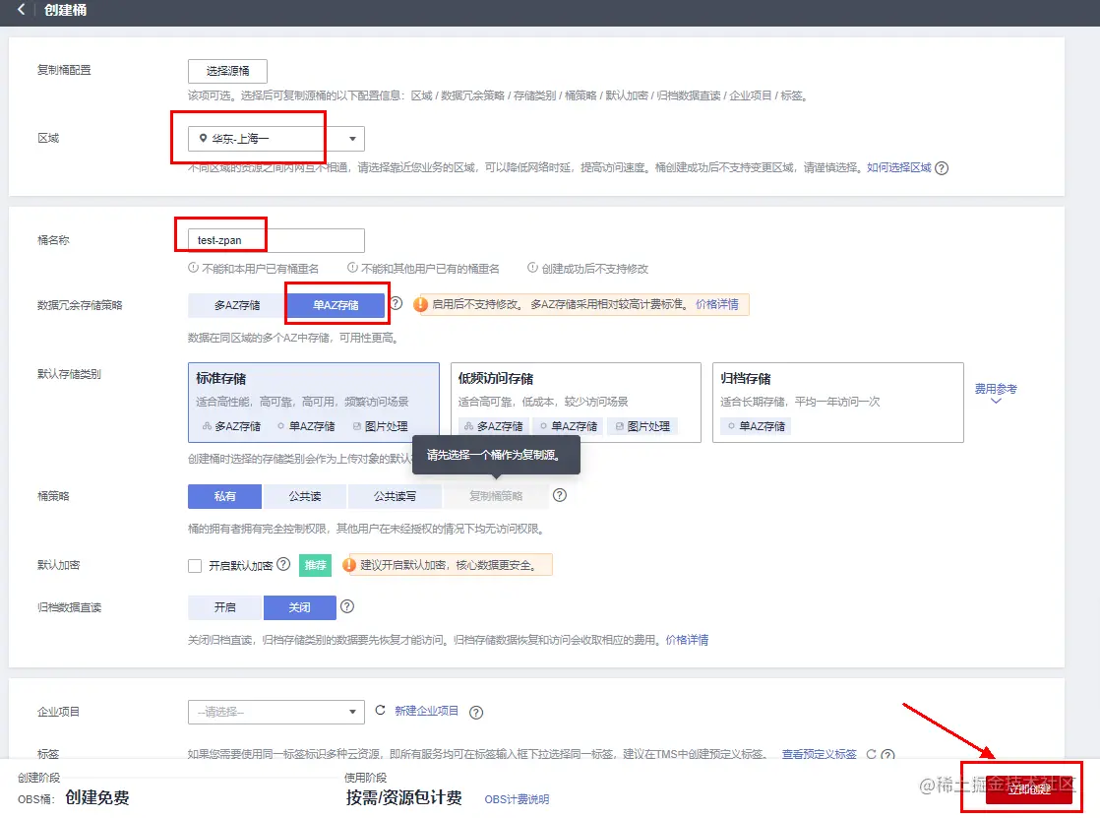
Task: Open the 新建企业项目 link
Action: [x=428, y=711]
